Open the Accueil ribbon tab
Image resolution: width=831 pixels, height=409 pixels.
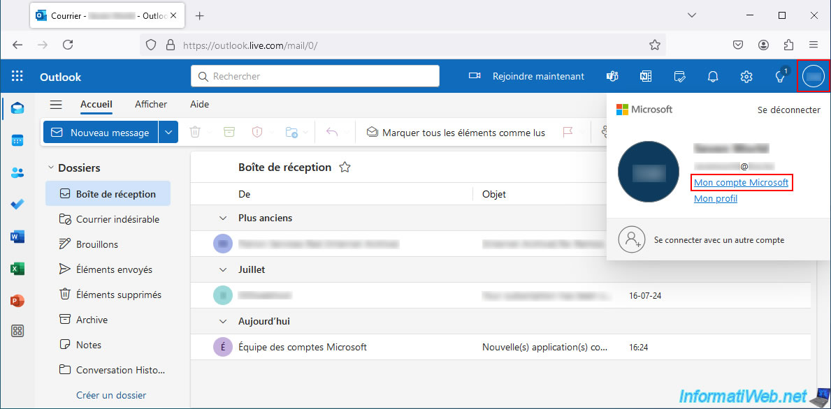96,104
